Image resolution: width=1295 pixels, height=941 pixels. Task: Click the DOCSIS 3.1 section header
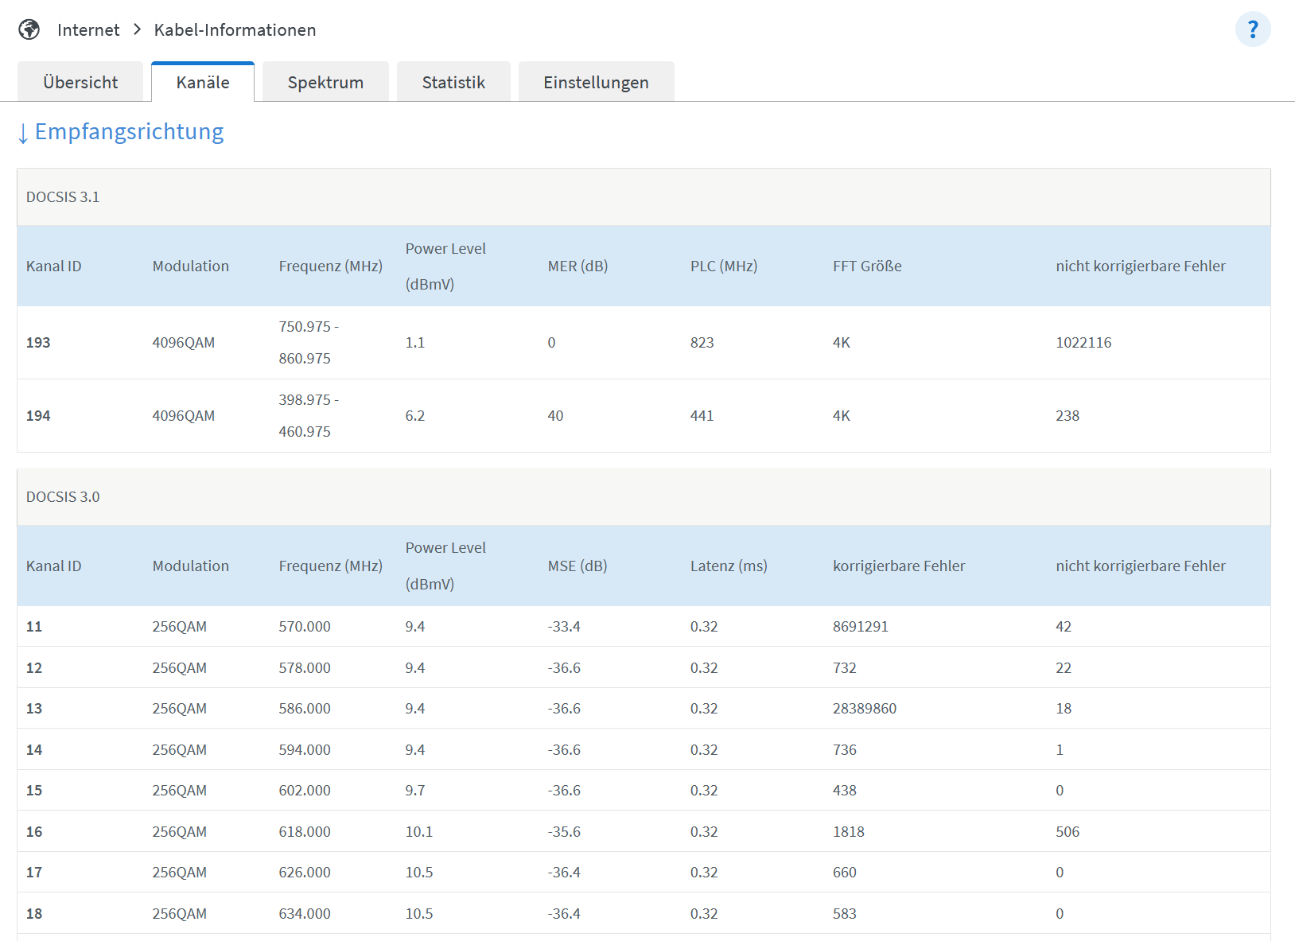644,196
